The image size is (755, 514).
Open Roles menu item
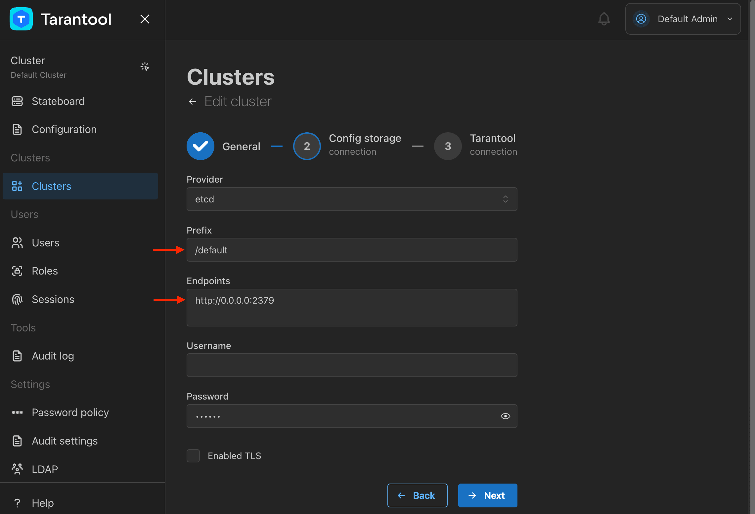[x=80, y=271]
